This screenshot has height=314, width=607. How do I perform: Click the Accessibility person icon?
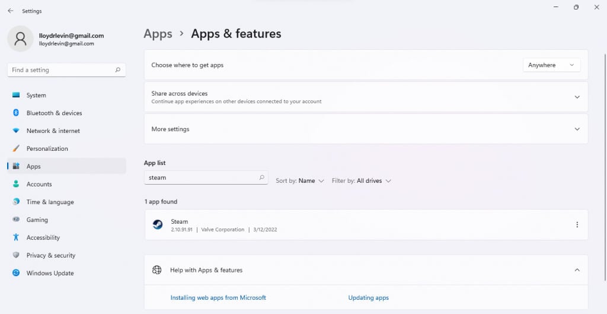16,237
